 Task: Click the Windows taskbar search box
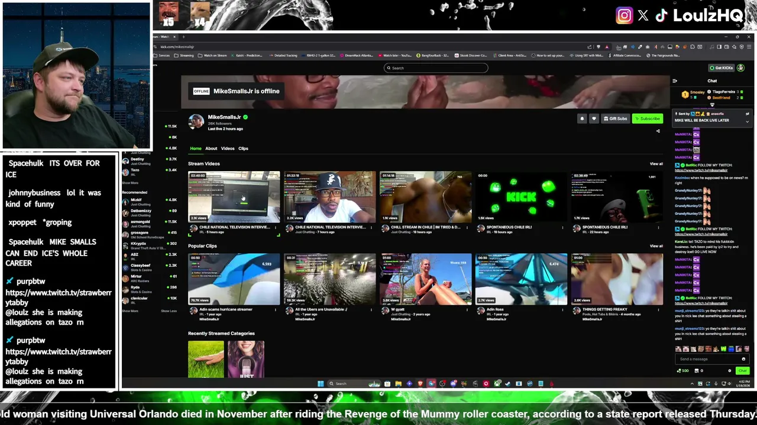(354, 384)
